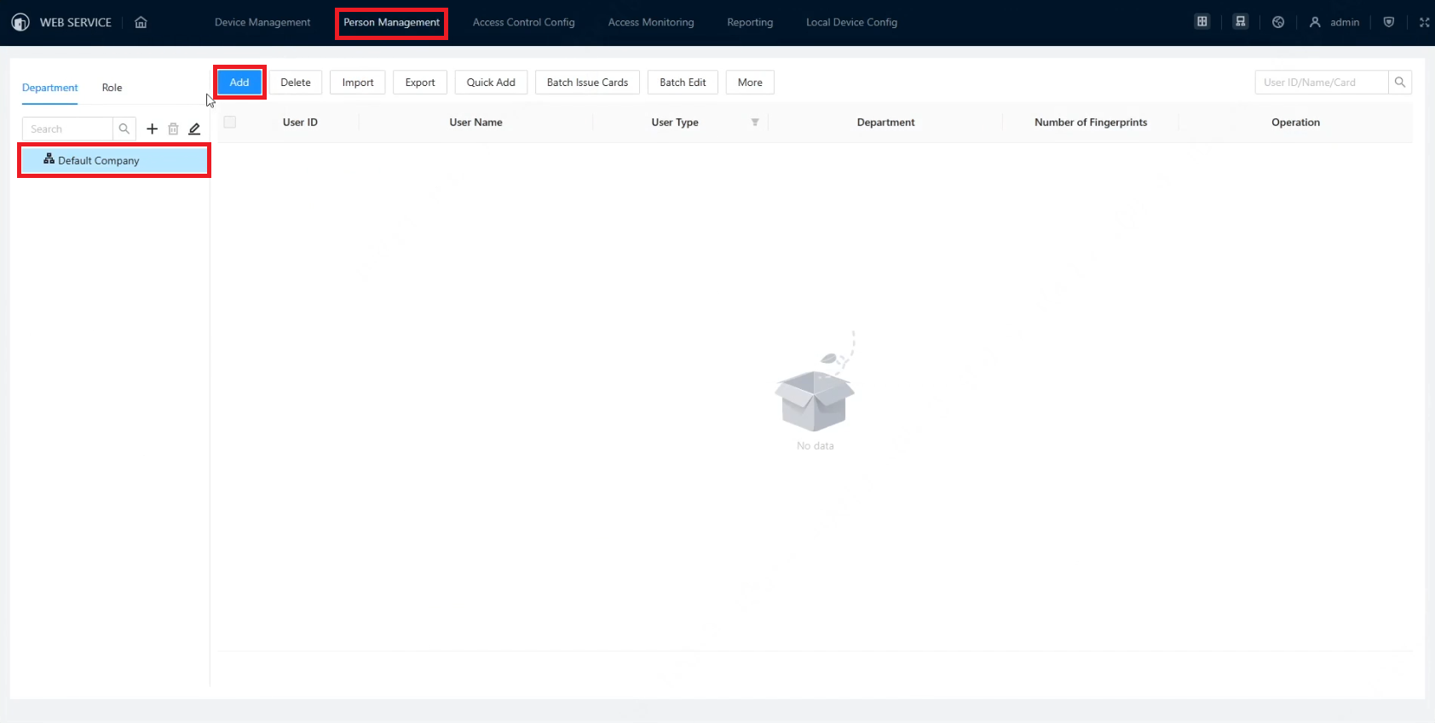This screenshot has width=1435, height=723.
Task: Expand the More button options
Action: (x=750, y=83)
